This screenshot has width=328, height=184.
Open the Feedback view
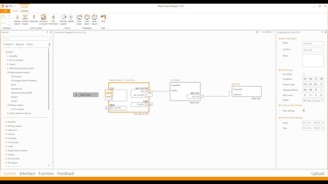point(66,174)
